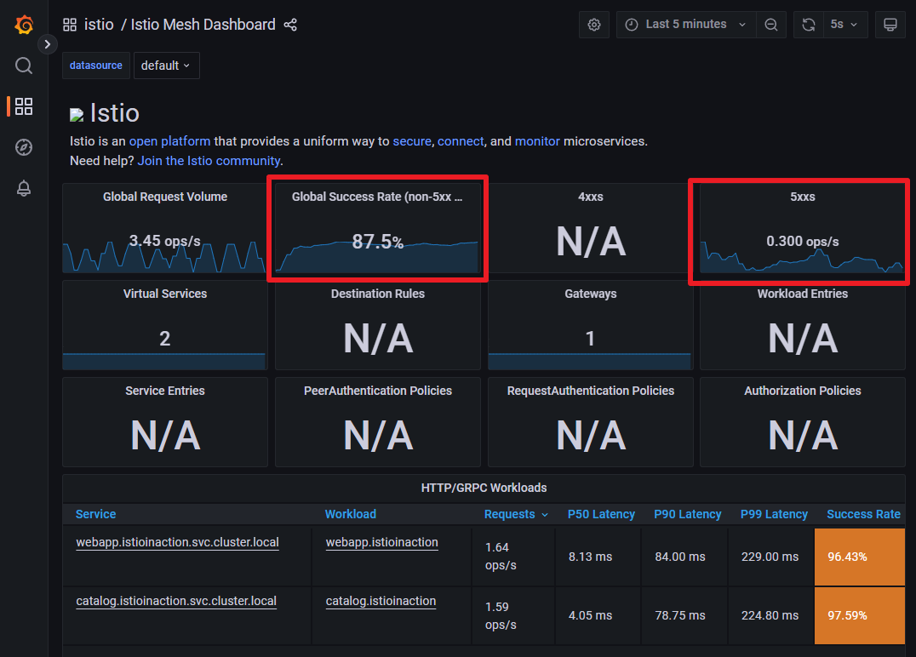Open webapp.istioinaction workload link

pyautogui.click(x=381, y=543)
